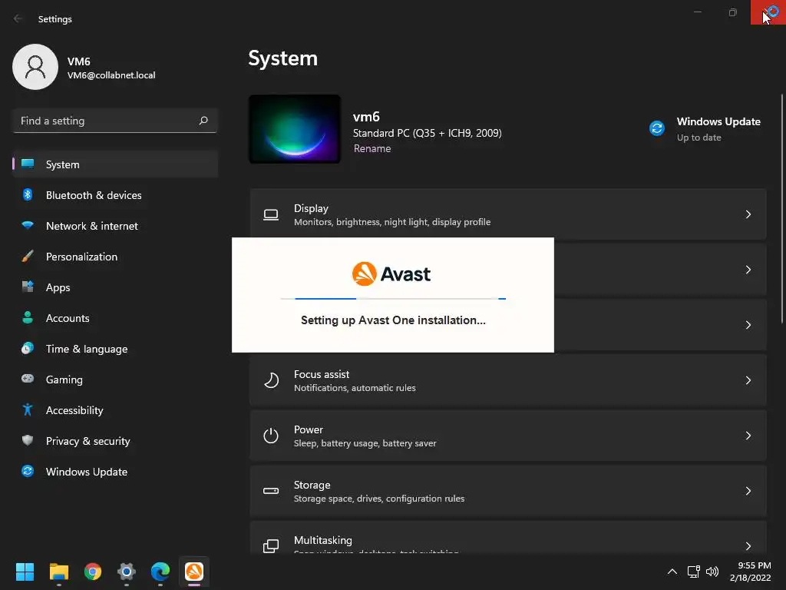786x590 pixels.
Task: Open Microsoft Edge from taskbar
Action: (x=160, y=572)
